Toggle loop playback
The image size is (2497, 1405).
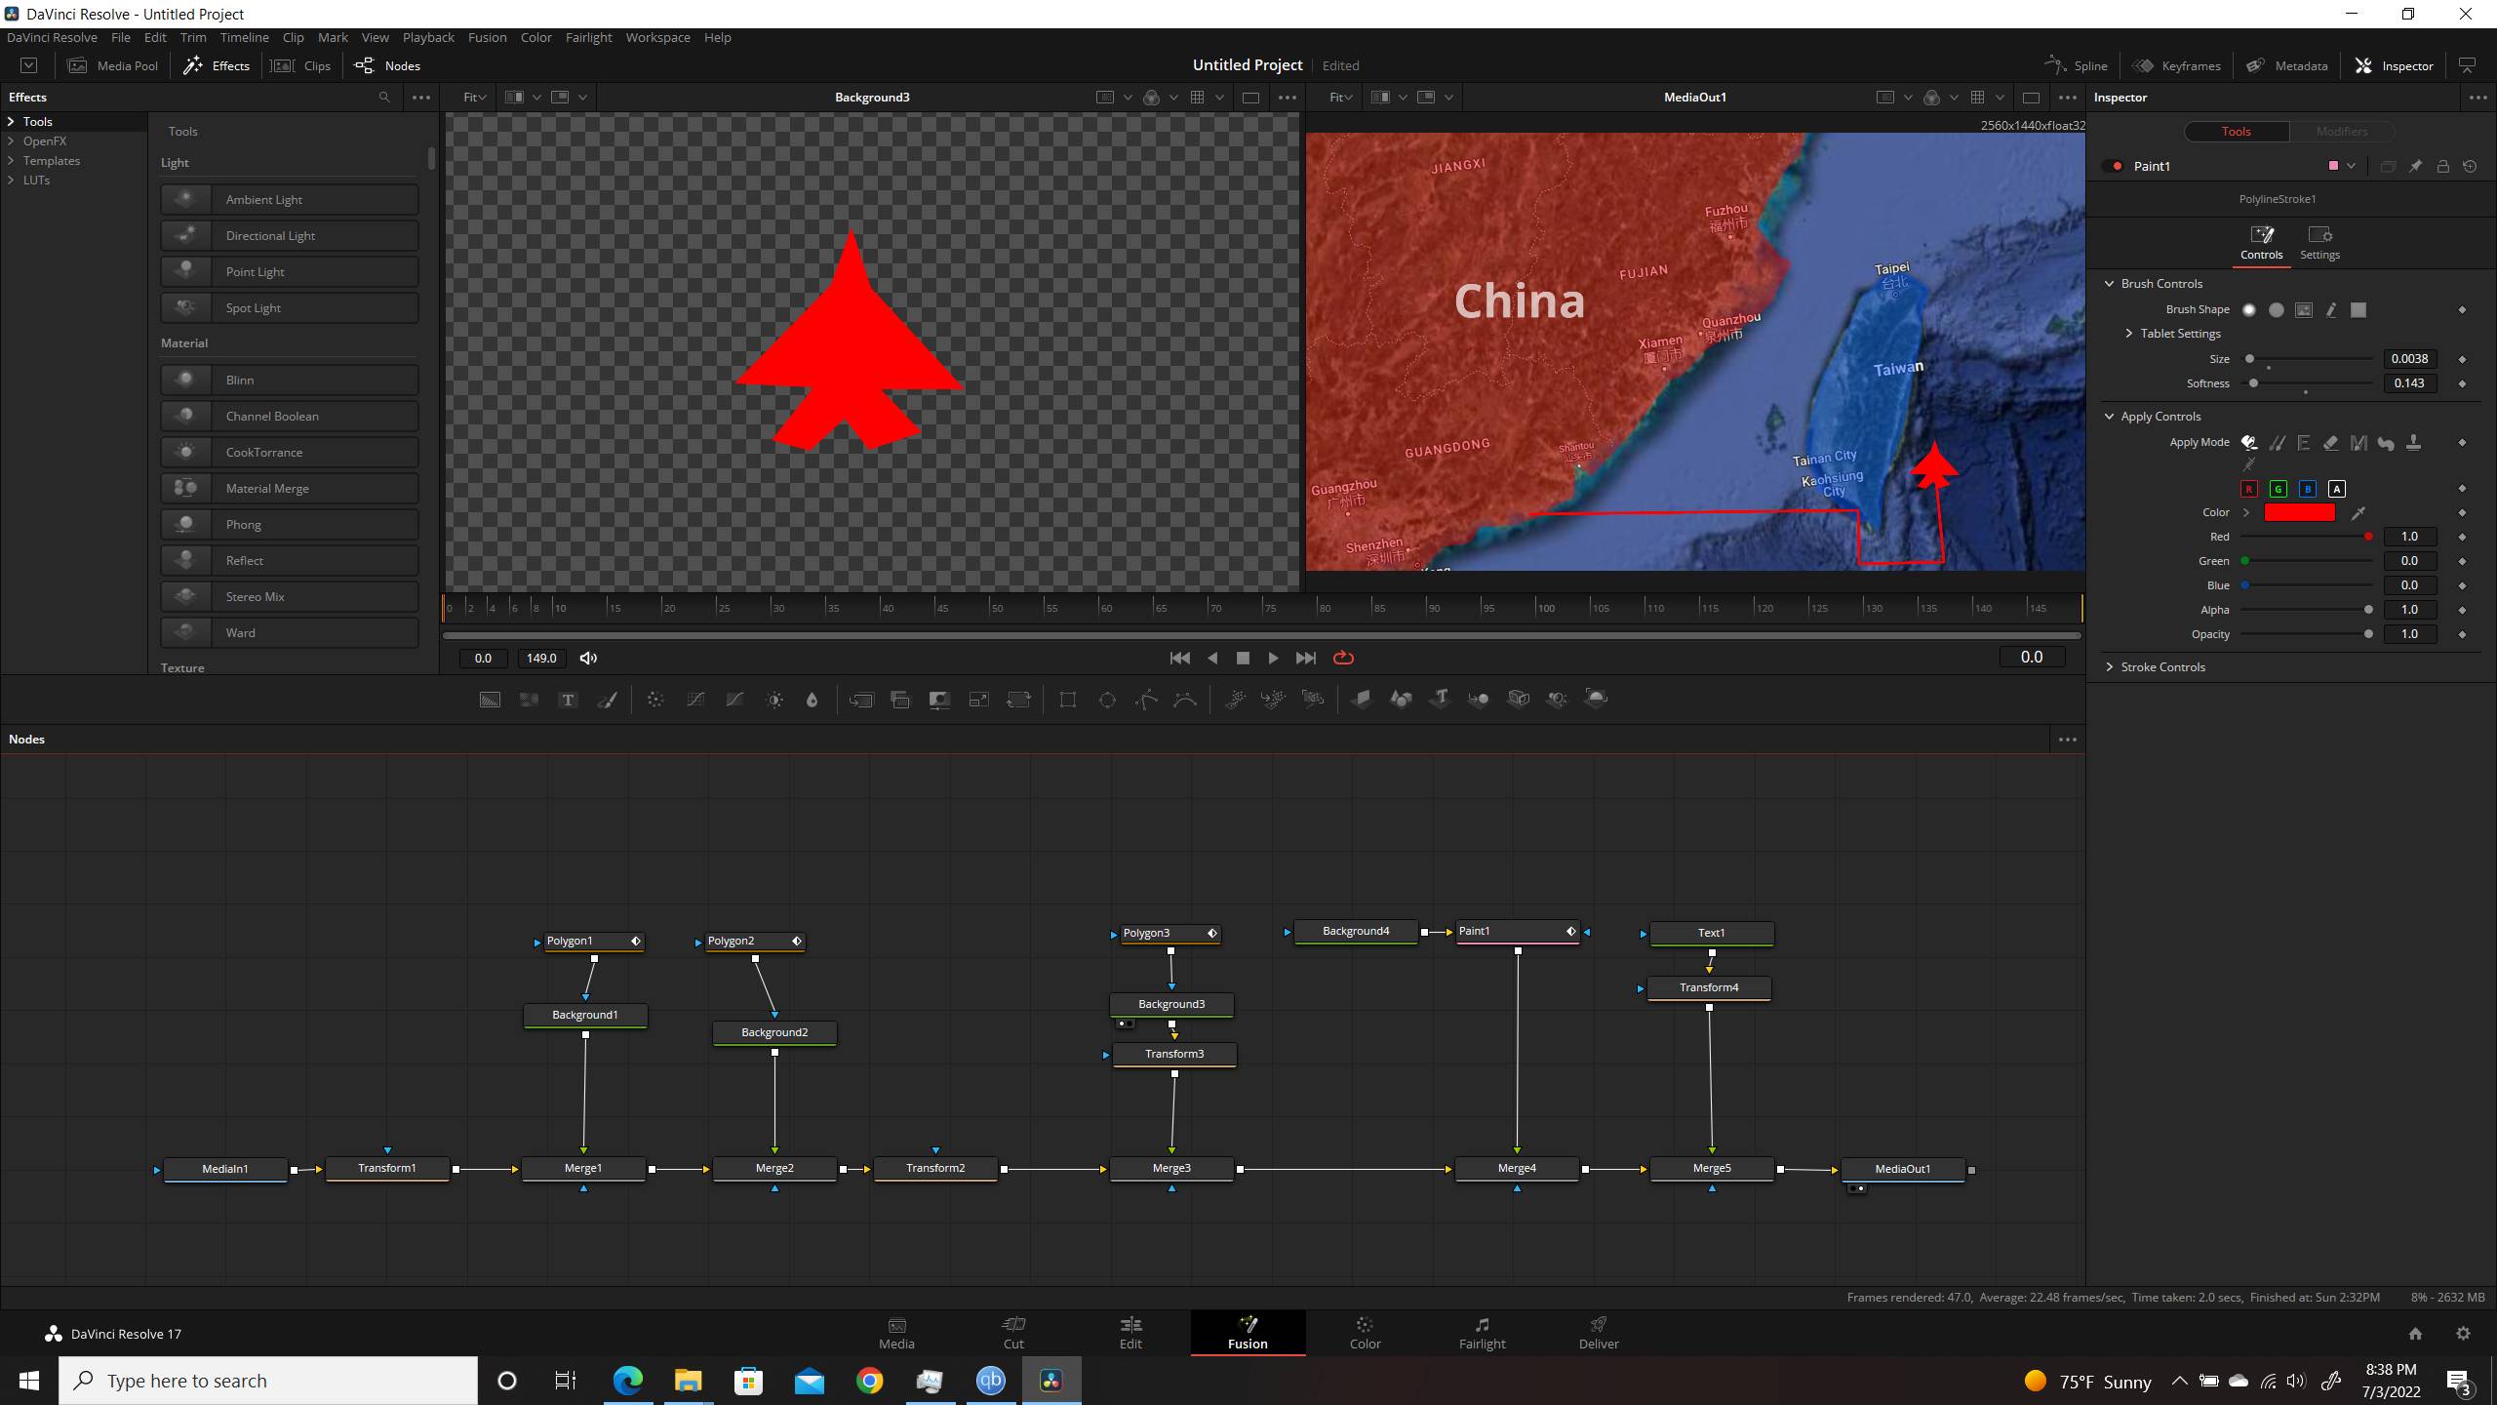[x=1343, y=658]
